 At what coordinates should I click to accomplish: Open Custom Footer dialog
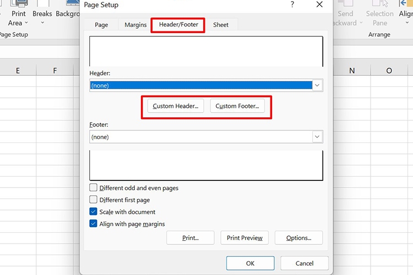tap(237, 106)
